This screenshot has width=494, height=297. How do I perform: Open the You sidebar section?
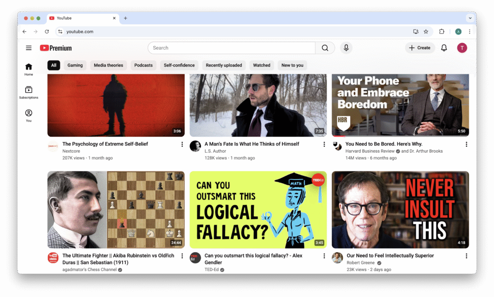[x=28, y=115]
